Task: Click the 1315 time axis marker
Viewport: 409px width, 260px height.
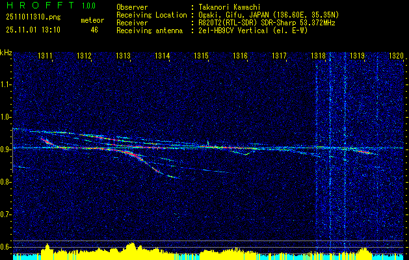Action: click(201, 56)
